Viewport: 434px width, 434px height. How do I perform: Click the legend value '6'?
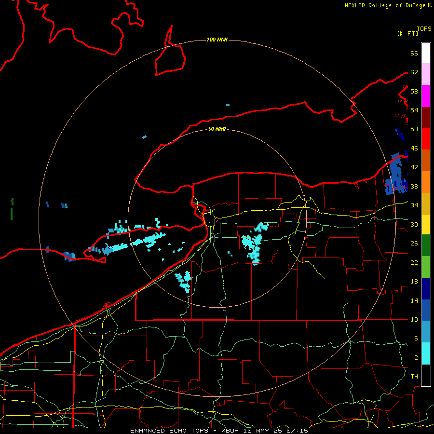(x=416, y=338)
